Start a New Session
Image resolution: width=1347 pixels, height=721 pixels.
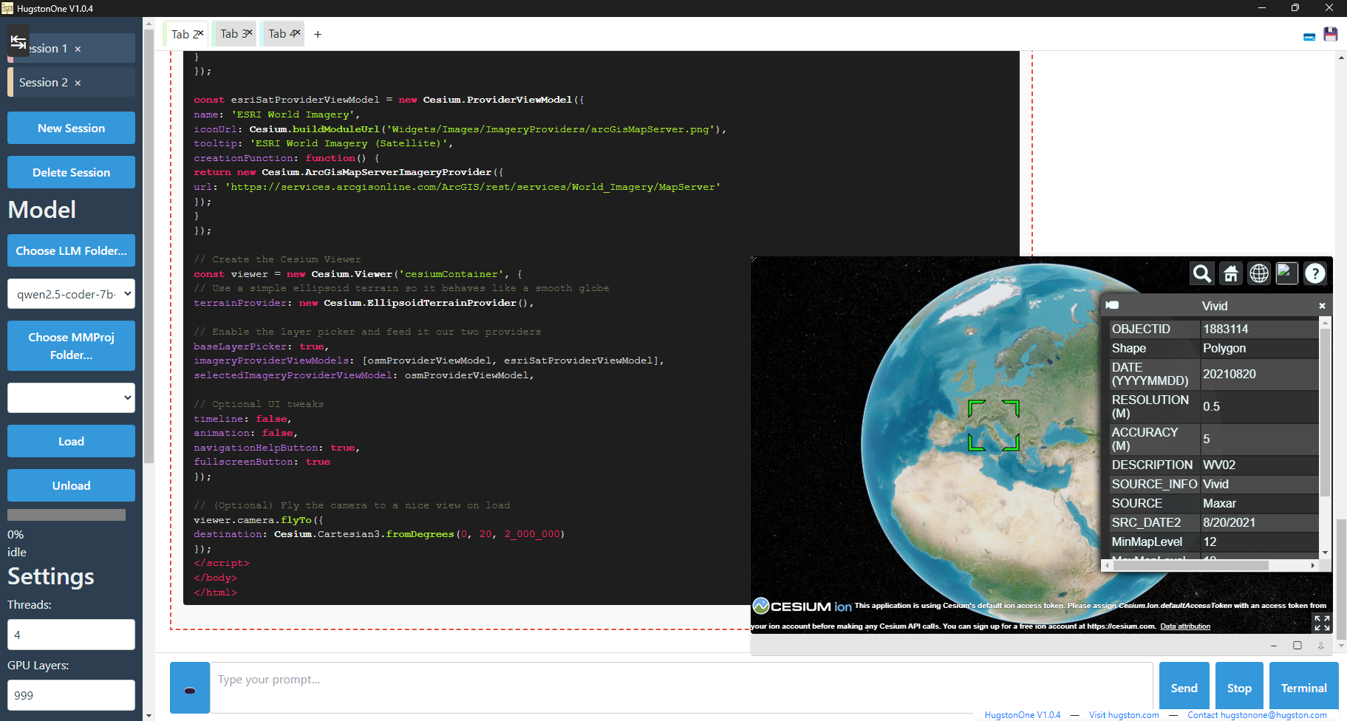(x=71, y=128)
